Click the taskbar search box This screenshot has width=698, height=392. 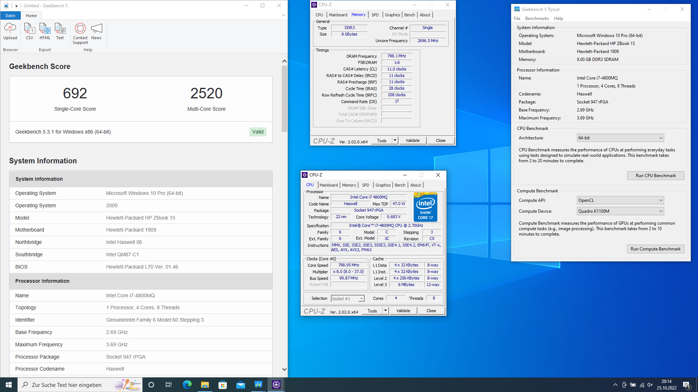click(x=80, y=385)
